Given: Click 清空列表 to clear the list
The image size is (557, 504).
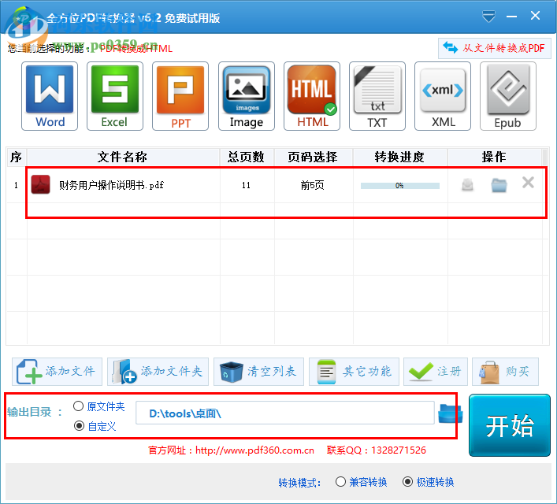Looking at the screenshot, I should coord(258,372).
